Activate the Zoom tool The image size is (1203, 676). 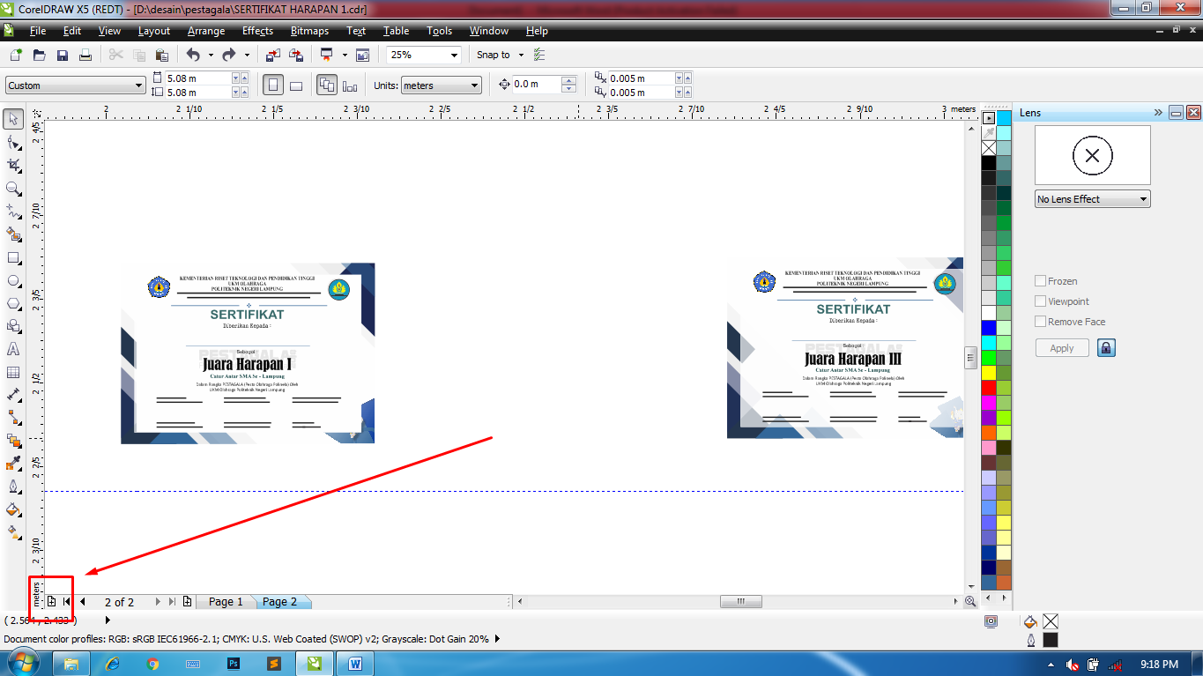[x=12, y=188]
